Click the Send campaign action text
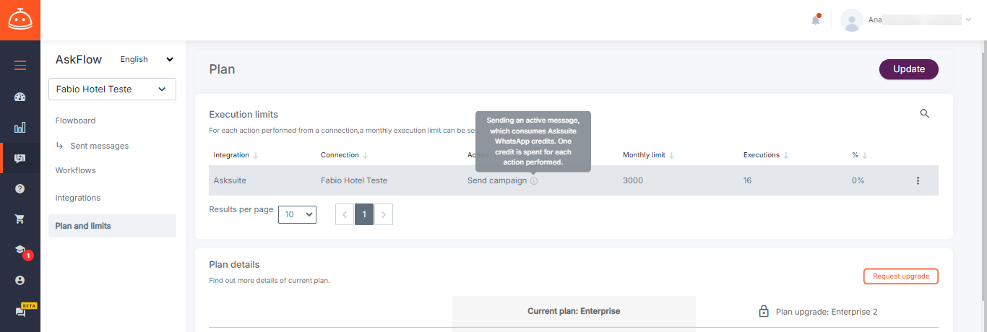The image size is (987, 332). tap(497, 180)
